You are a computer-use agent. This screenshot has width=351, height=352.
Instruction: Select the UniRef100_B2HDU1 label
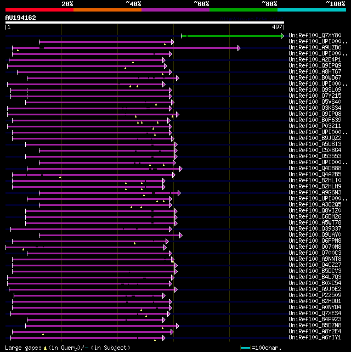click(x=315, y=301)
